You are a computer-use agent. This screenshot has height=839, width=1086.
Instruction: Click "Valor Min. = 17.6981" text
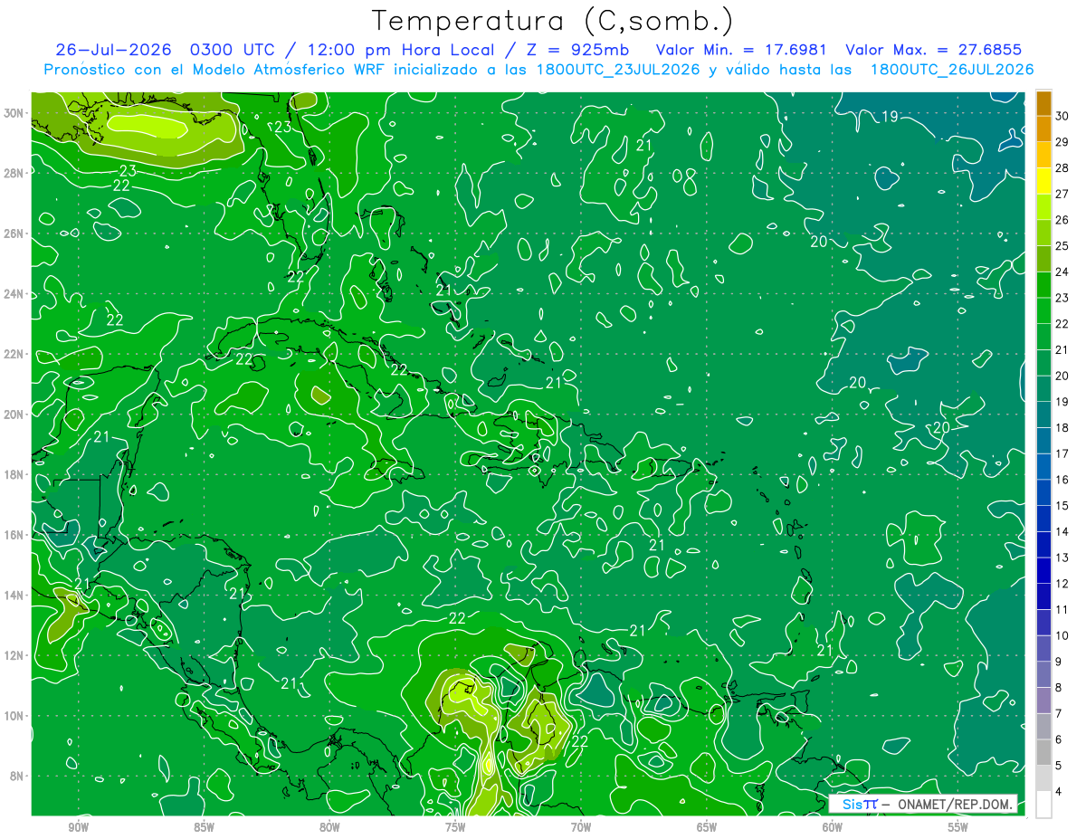pos(740,50)
